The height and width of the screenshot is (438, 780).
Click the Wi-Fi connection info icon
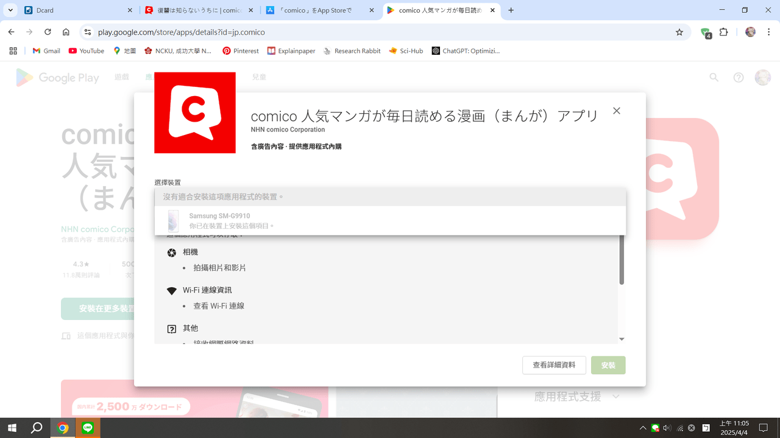(x=172, y=291)
